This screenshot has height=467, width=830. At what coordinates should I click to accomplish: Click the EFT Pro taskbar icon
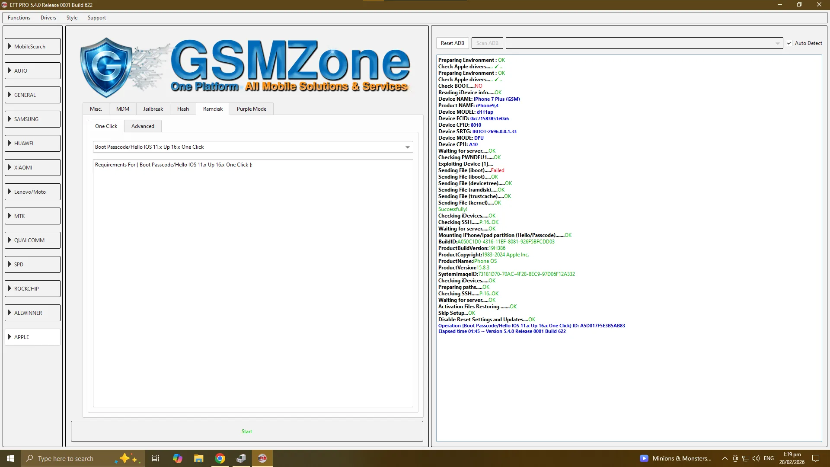tap(262, 458)
